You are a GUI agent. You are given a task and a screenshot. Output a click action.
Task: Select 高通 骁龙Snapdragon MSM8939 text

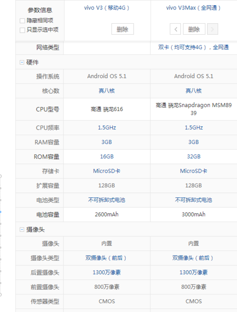[193, 109]
